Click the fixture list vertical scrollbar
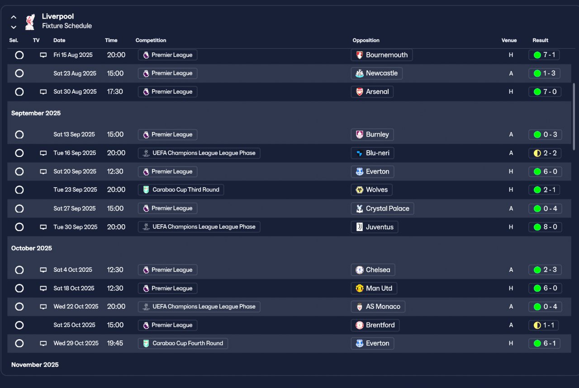This screenshot has height=388, width=579. 574,116
